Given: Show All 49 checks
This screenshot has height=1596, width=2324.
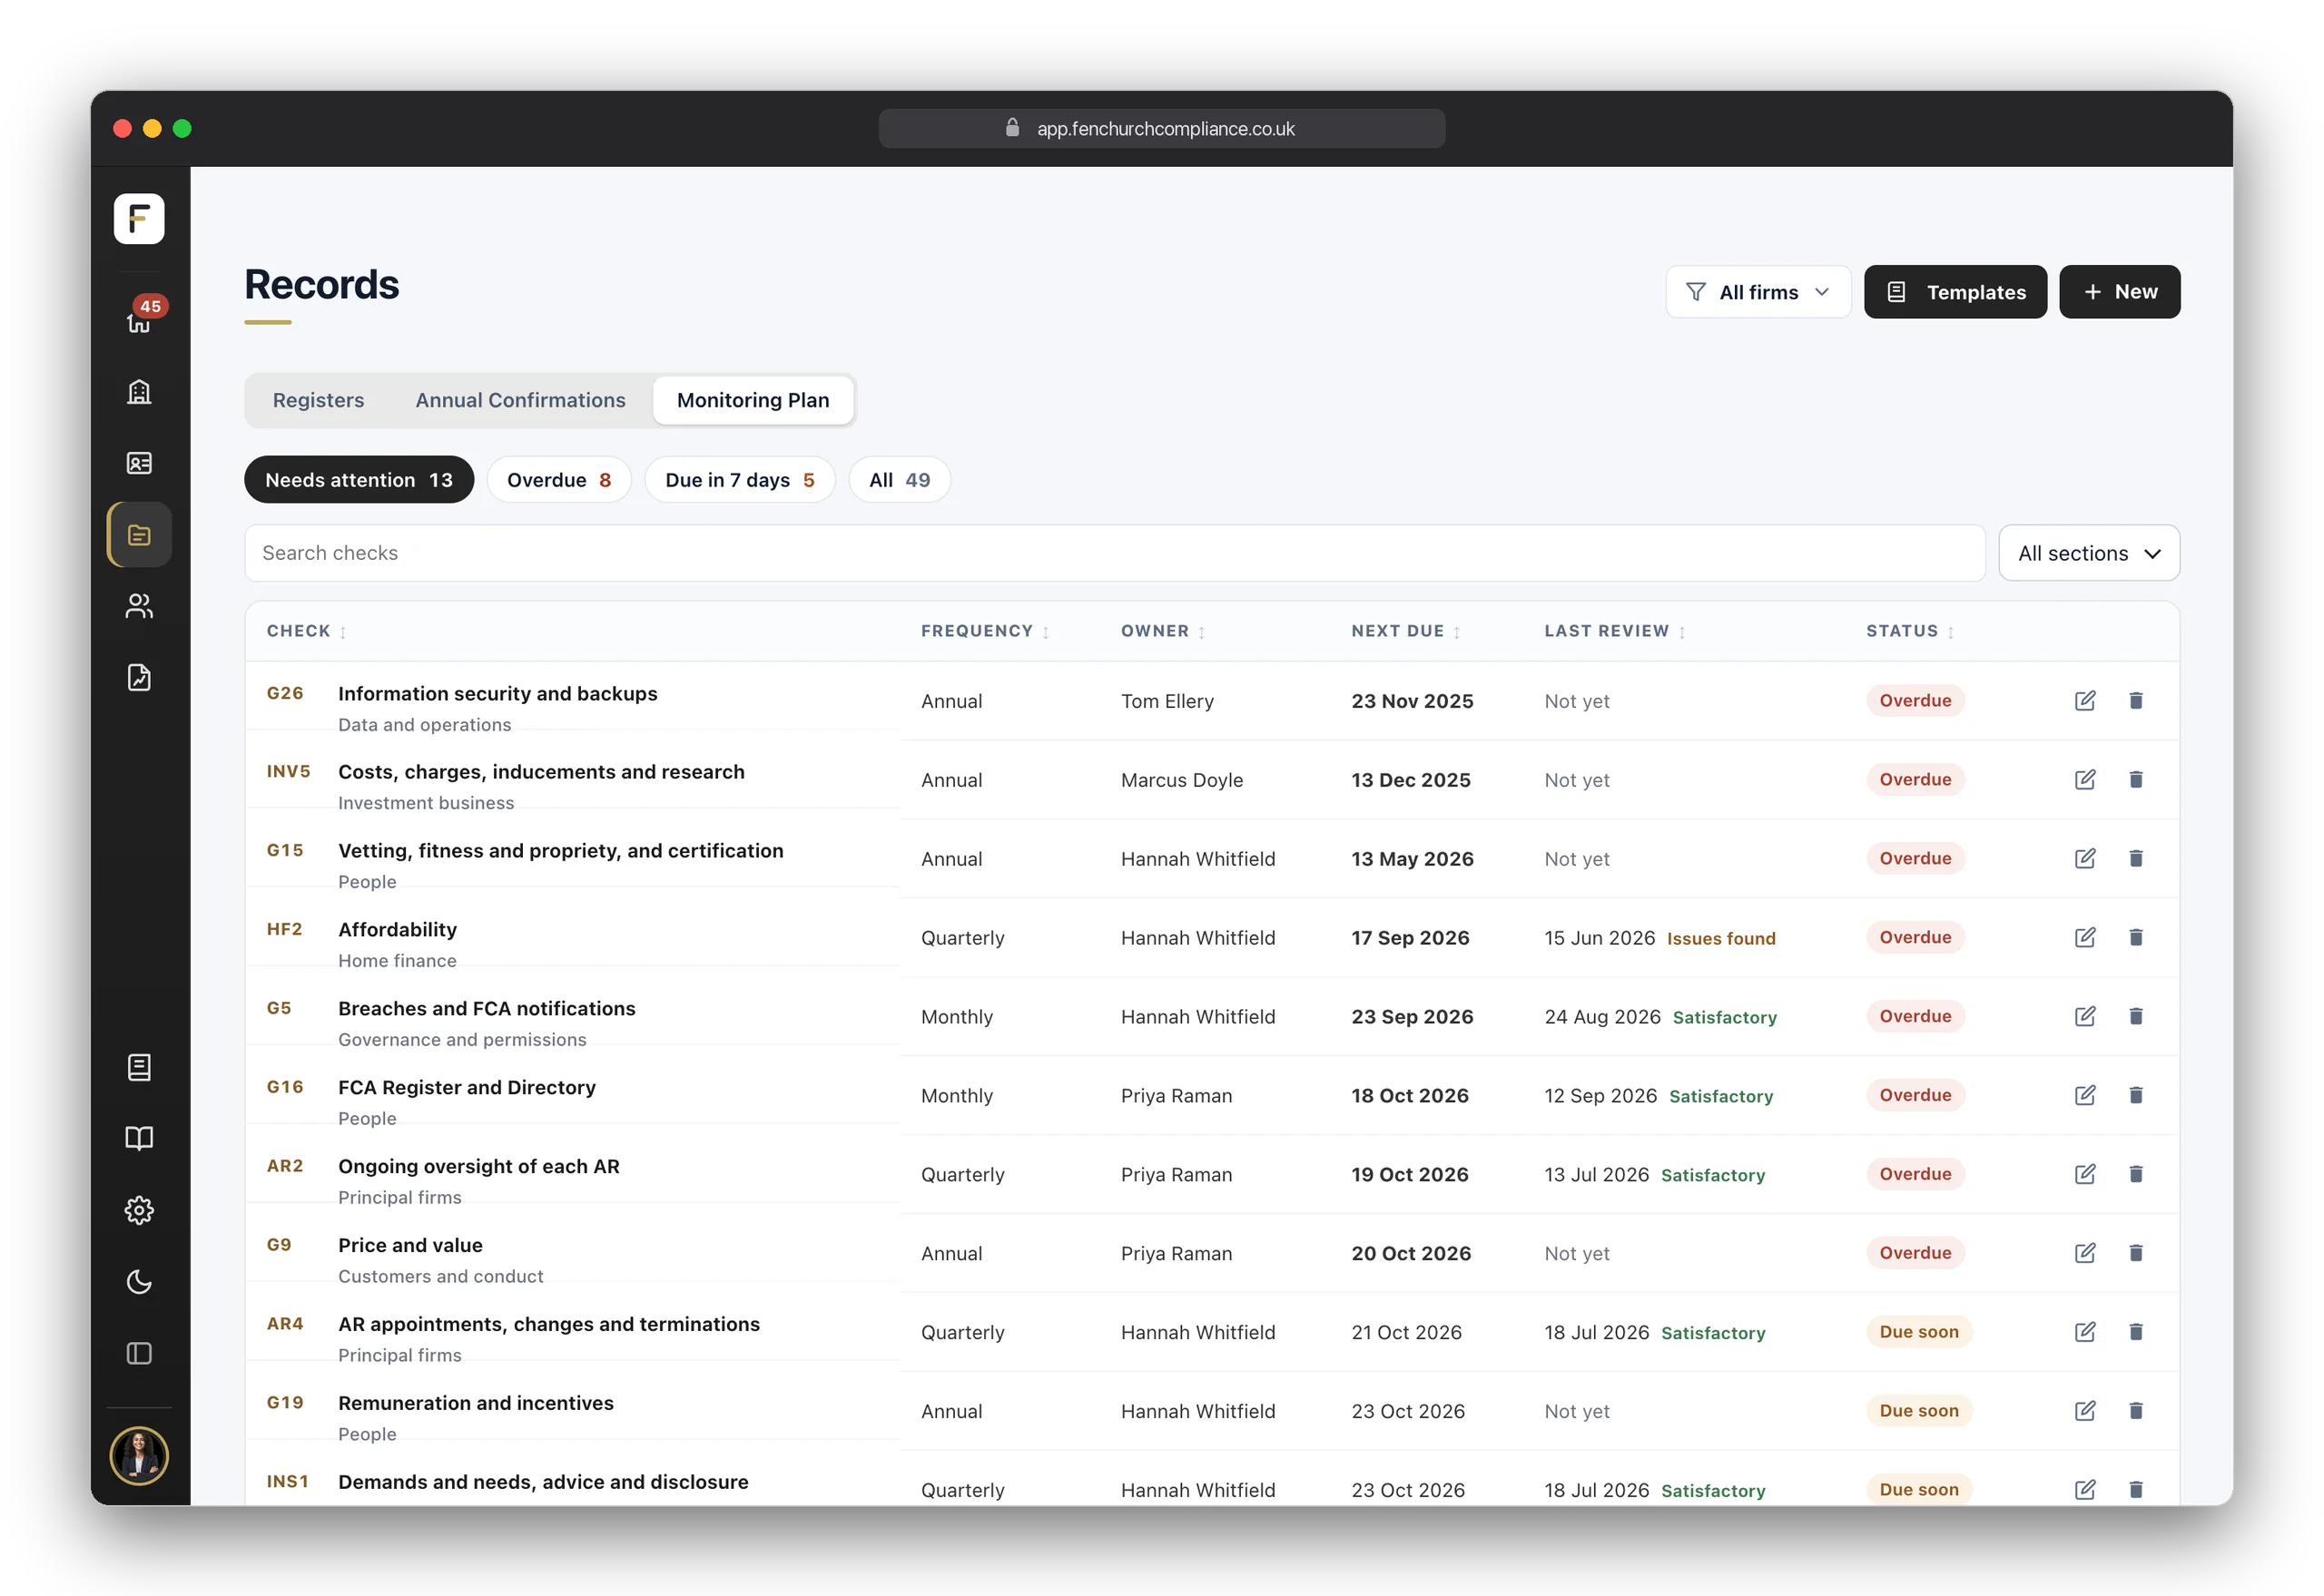Looking at the screenshot, I should pos(899,480).
